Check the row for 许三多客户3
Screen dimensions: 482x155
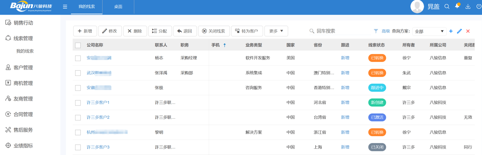(78, 147)
